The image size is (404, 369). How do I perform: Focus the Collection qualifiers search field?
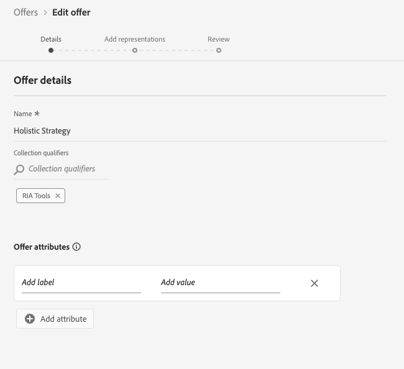pos(62,169)
